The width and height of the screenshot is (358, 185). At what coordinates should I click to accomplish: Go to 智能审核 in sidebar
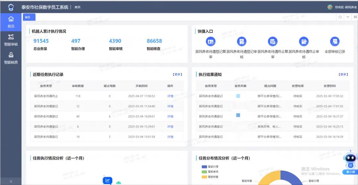(11, 40)
